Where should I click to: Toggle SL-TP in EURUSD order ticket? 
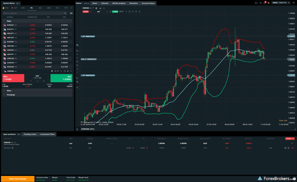click(56, 71)
